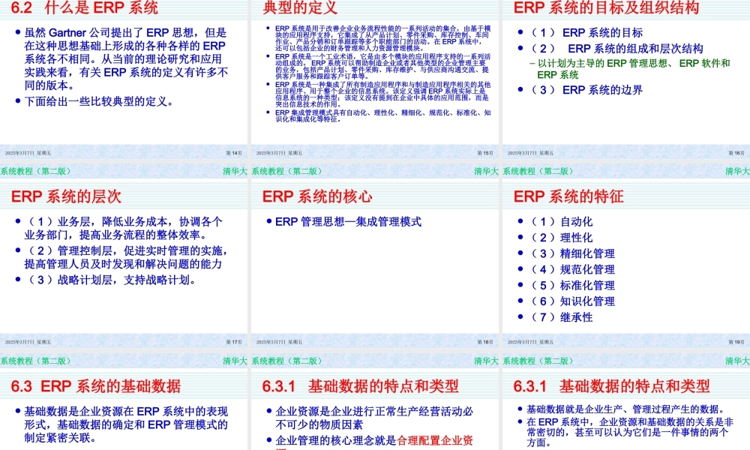Click the feature "（6）知识化管理"
Screen dimensions: 750x450
point(571,301)
